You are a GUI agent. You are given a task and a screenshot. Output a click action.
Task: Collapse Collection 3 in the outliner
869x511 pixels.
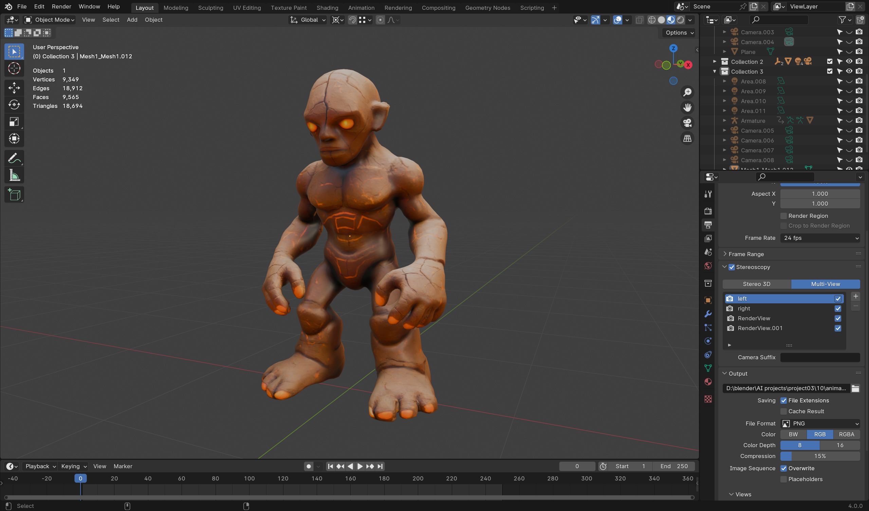pos(715,71)
